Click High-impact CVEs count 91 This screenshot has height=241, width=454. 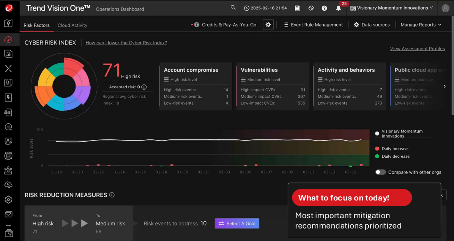[x=303, y=90]
